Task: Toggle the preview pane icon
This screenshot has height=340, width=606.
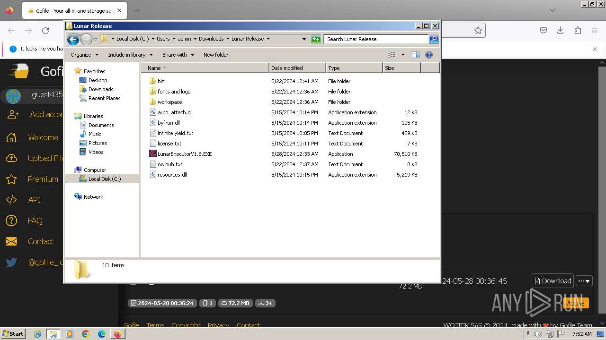Action: 416,55
